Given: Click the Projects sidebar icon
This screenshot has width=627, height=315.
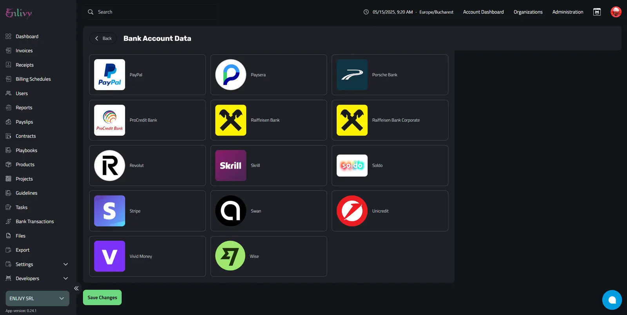Looking at the screenshot, I should pos(8,179).
